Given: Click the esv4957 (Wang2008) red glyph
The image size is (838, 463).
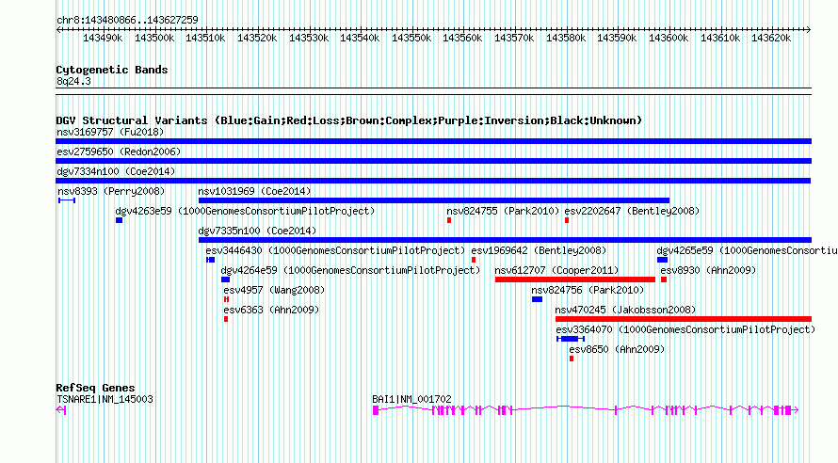Looking at the screenshot, I should coord(226,299).
